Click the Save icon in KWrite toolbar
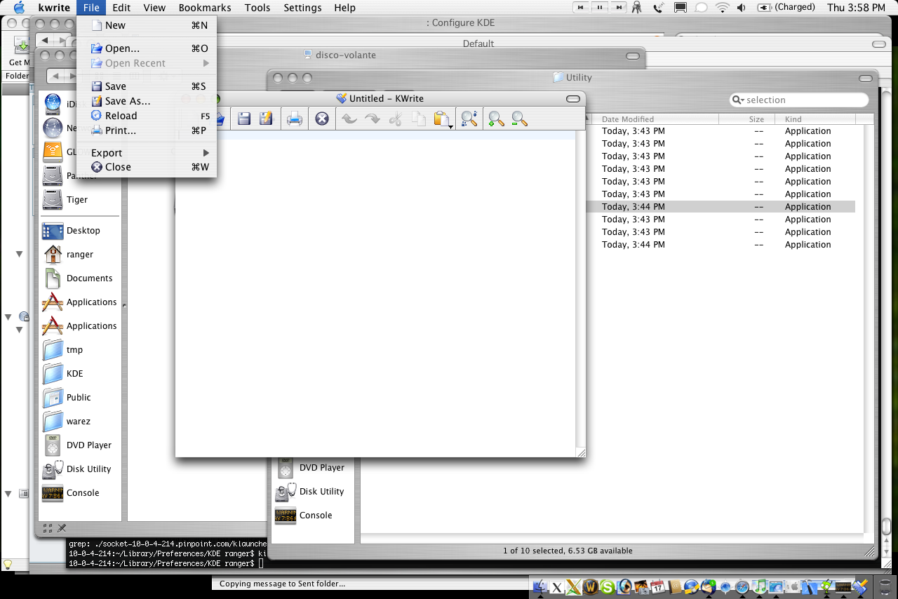 [x=244, y=119]
